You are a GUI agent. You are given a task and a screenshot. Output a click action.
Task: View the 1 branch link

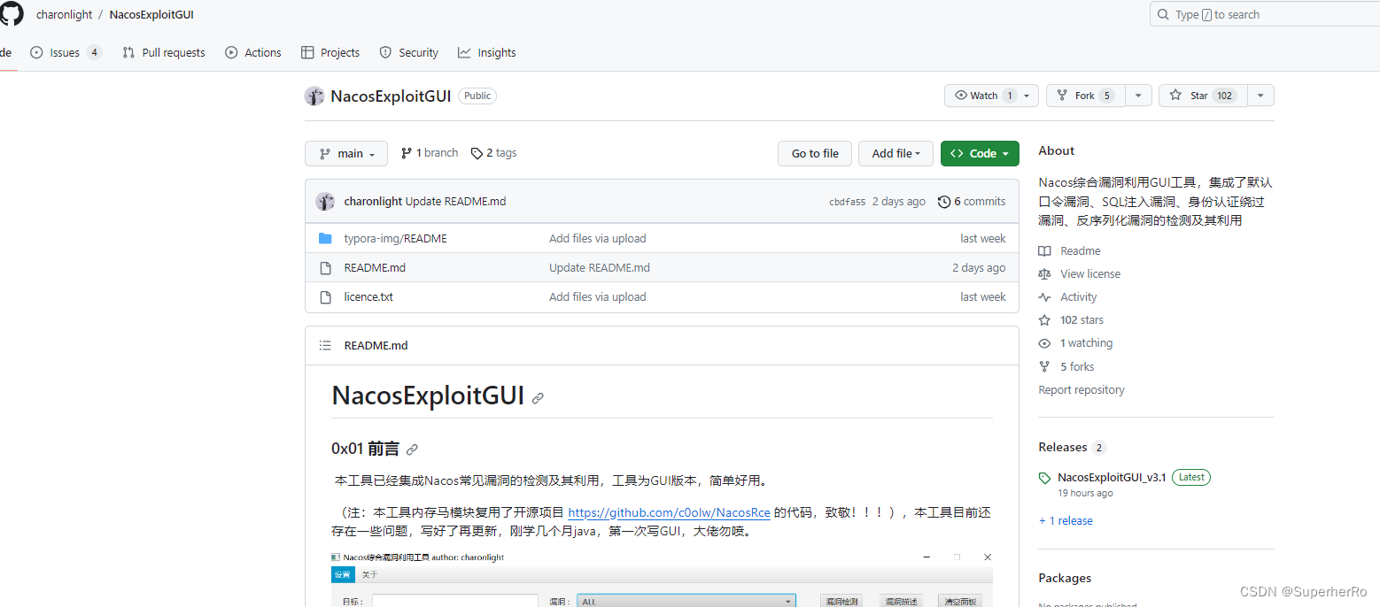tap(430, 153)
